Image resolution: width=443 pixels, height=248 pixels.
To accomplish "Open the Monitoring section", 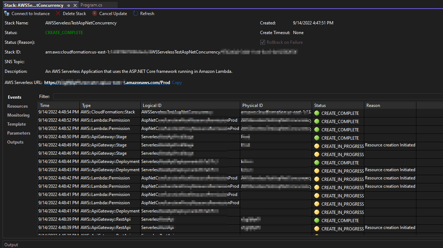I will click(x=18, y=115).
